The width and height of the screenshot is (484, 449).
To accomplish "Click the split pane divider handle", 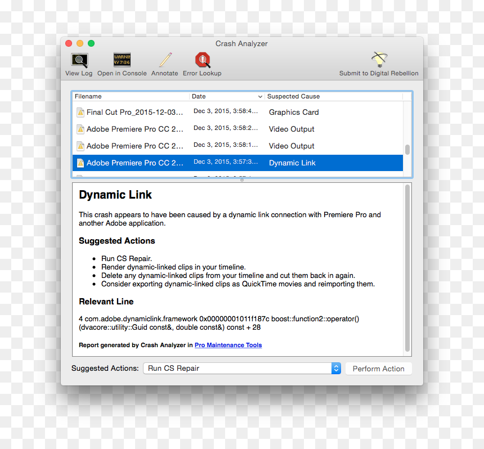I will tap(242, 180).
